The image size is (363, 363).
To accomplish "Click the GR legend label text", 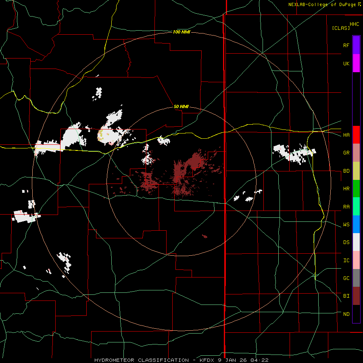I will 346,153.
